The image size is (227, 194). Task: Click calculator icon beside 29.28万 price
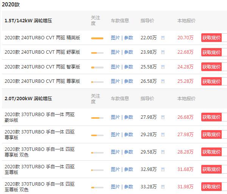(x=163, y=135)
